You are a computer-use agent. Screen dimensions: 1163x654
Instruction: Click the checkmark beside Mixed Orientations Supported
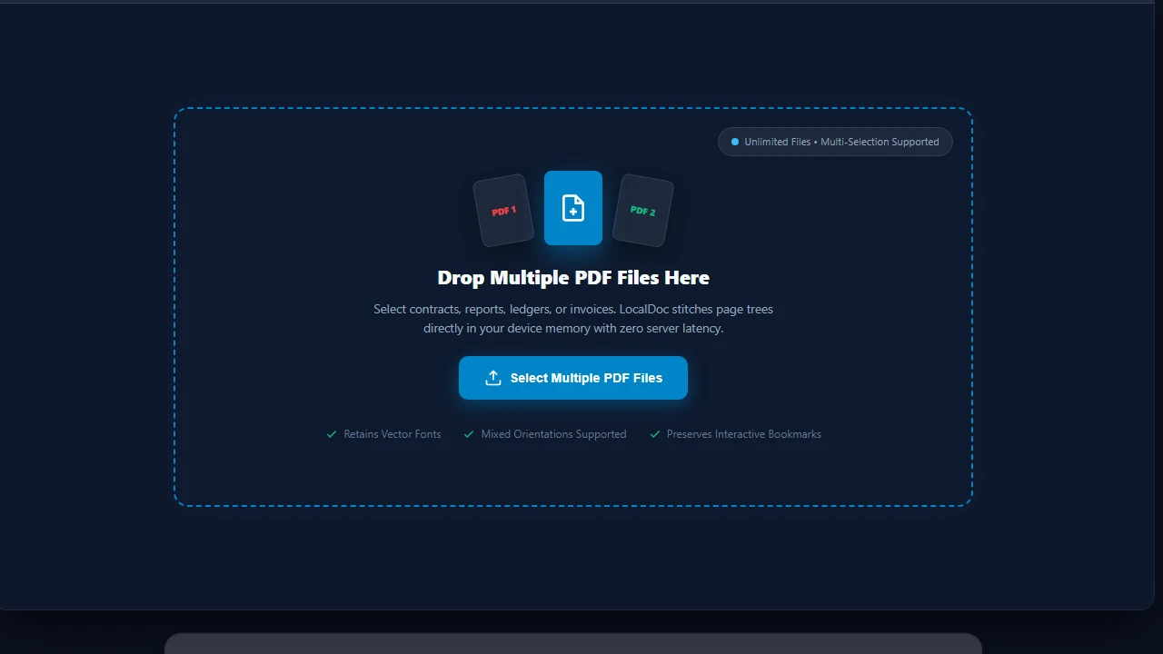(469, 434)
